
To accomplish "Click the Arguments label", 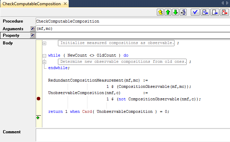I will (13, 29).
